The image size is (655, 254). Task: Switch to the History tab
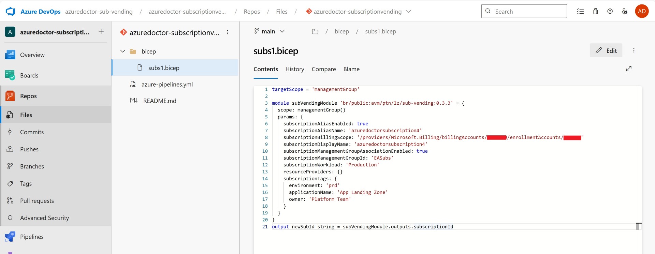[295, 69]
